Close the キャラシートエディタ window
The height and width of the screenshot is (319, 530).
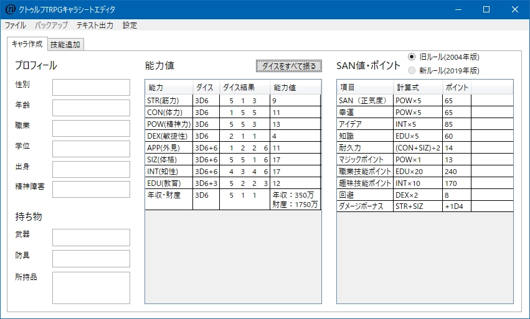click(x=515, y=9)
